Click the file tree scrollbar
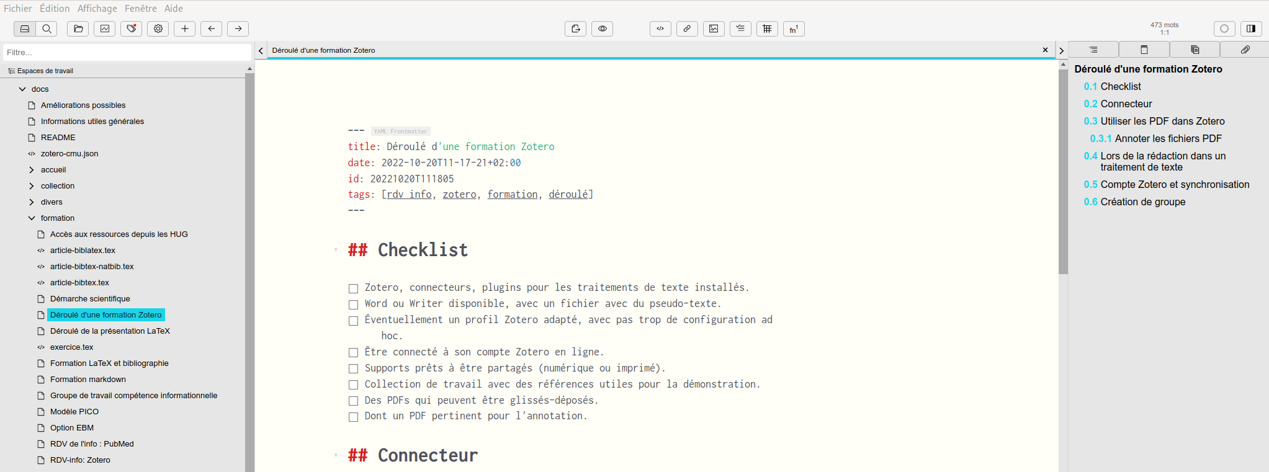Screen dimensions: 1269x472 249,273
